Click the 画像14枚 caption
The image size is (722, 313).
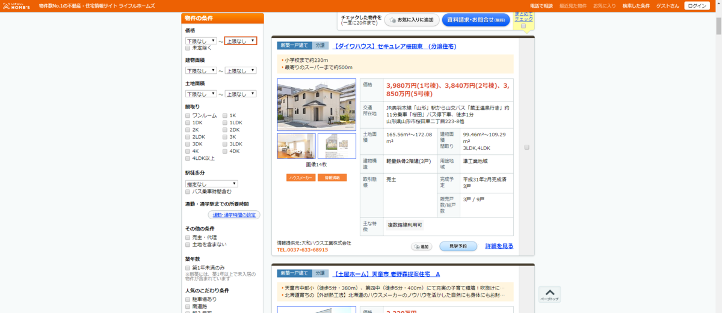pos(316,165)
